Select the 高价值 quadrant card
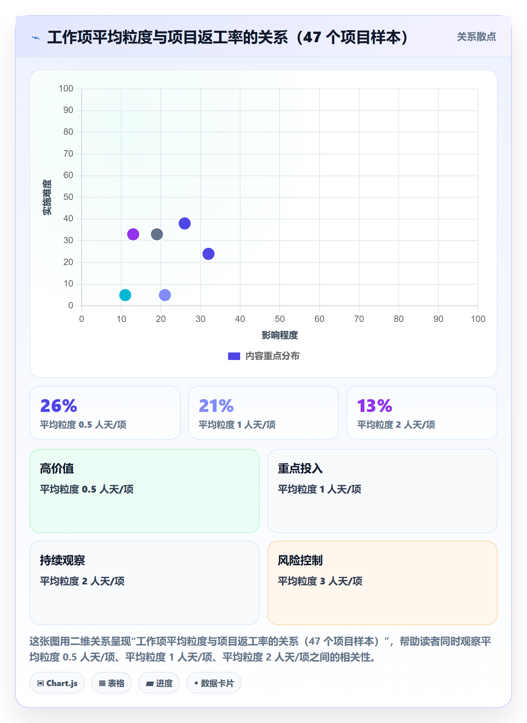This screenshot has width=527, height=723. [x=145, y=491]
